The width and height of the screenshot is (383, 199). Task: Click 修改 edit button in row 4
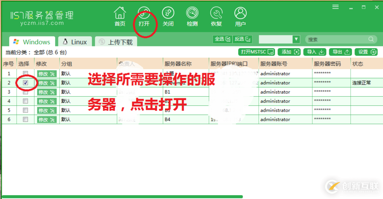click(47, 101)
